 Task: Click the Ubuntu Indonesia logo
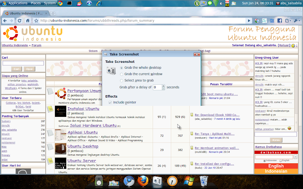click(33, 33)
